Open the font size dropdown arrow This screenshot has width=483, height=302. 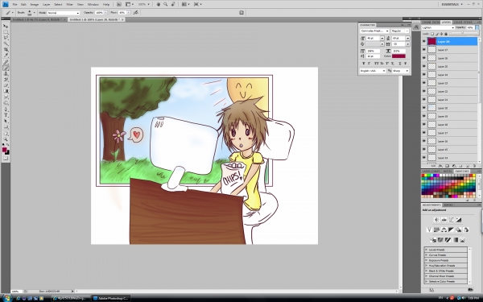coord(382,38)
